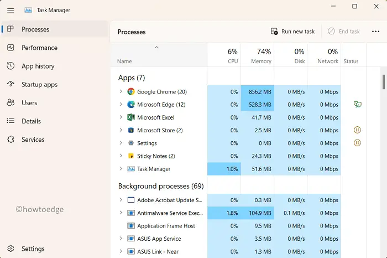This screenshot has width=387, height=258.
Task: Click the Task Manager title bar icon
Action: coord(28,10)
